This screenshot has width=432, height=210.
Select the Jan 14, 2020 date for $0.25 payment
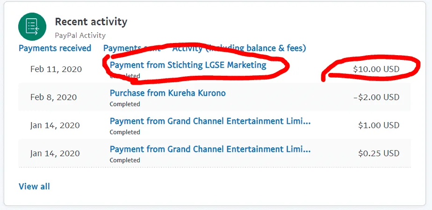click(x=55, y=153)
